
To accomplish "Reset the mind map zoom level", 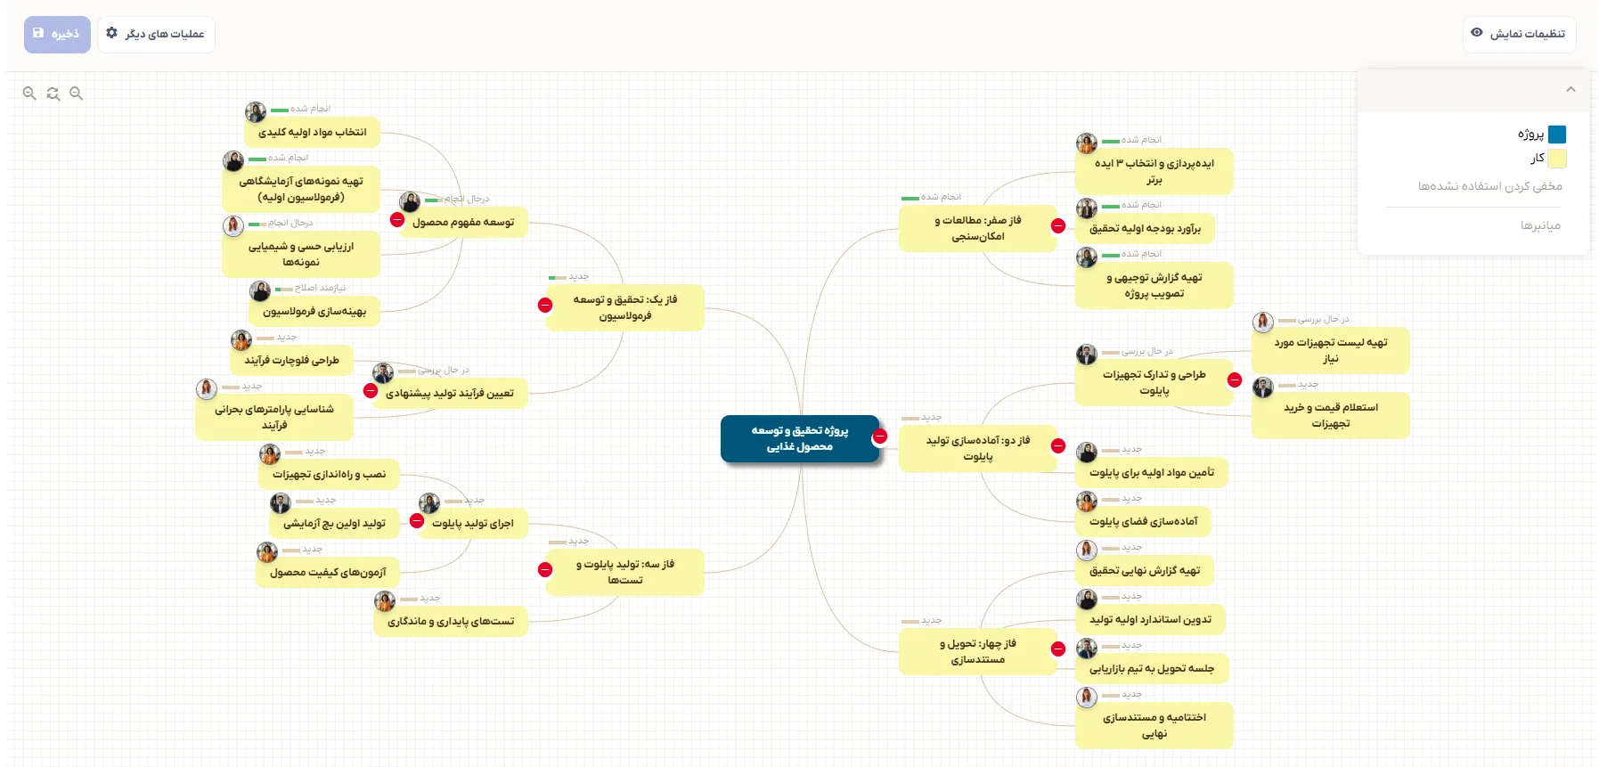I will pyautogui.click(x=53, y=94).
